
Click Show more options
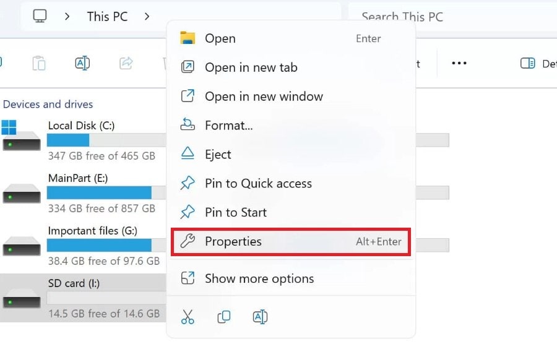(x=259, y=278)
